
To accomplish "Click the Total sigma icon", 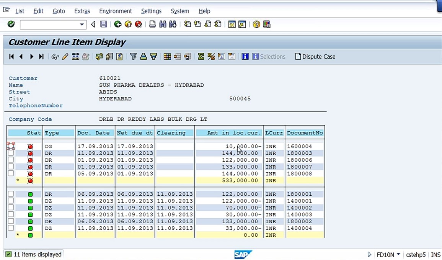I will (x=201, y=57).
